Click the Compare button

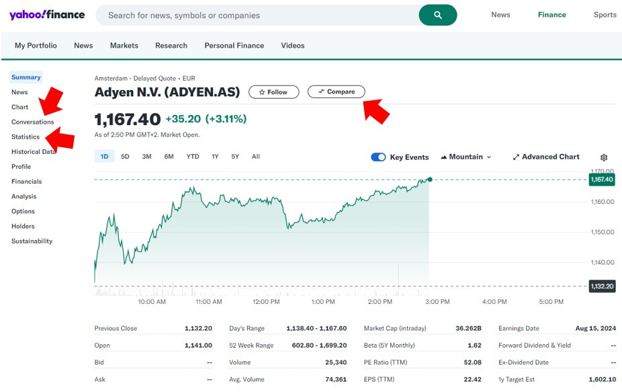[x=337, y=91]
